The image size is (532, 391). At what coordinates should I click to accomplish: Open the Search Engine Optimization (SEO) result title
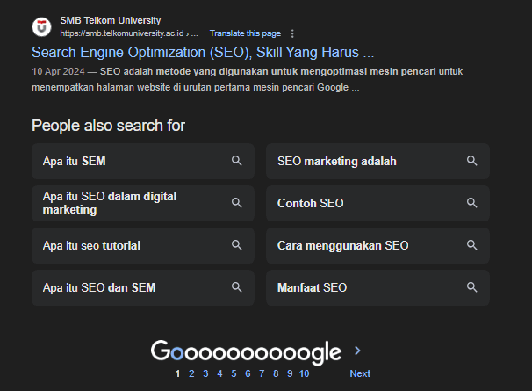click(x=203, y=52)
